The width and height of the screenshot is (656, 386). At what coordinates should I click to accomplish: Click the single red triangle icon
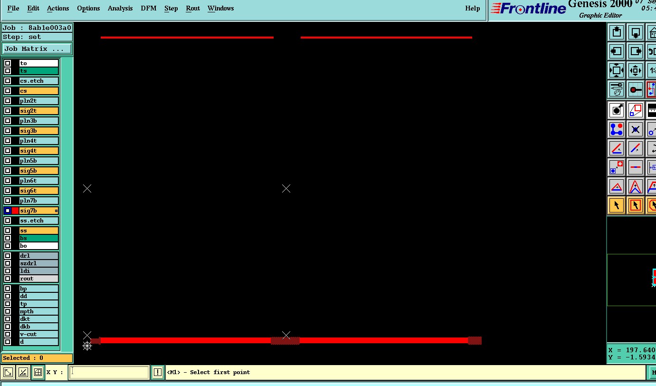616,186
